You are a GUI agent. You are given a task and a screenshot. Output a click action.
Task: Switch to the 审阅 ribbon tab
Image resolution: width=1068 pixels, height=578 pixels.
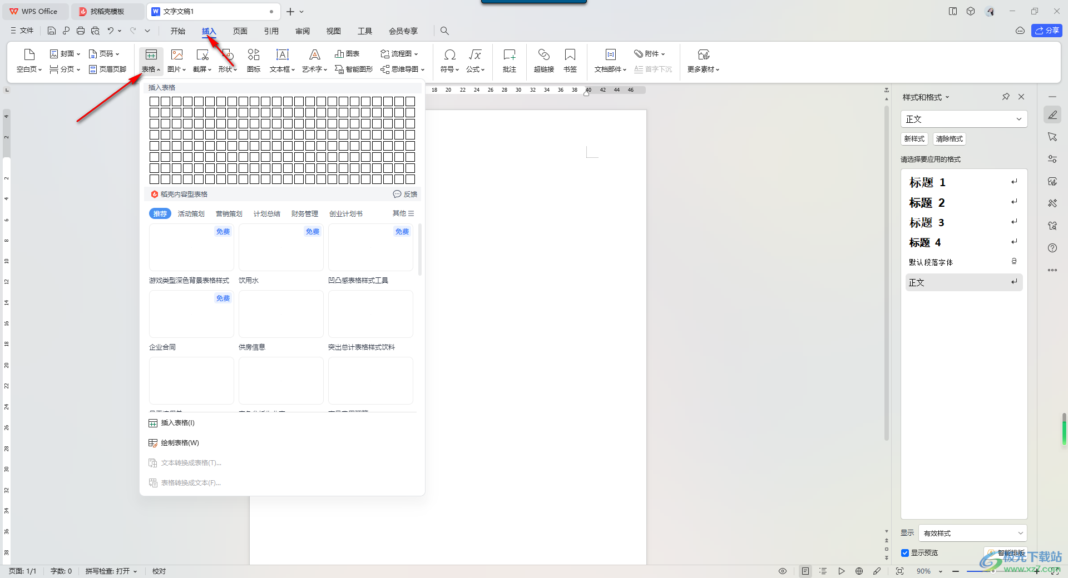point(303,31)
